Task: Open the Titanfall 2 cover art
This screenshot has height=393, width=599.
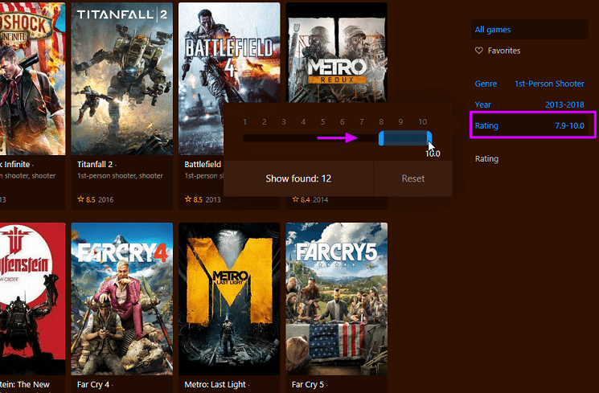Action: pos(122,79)
